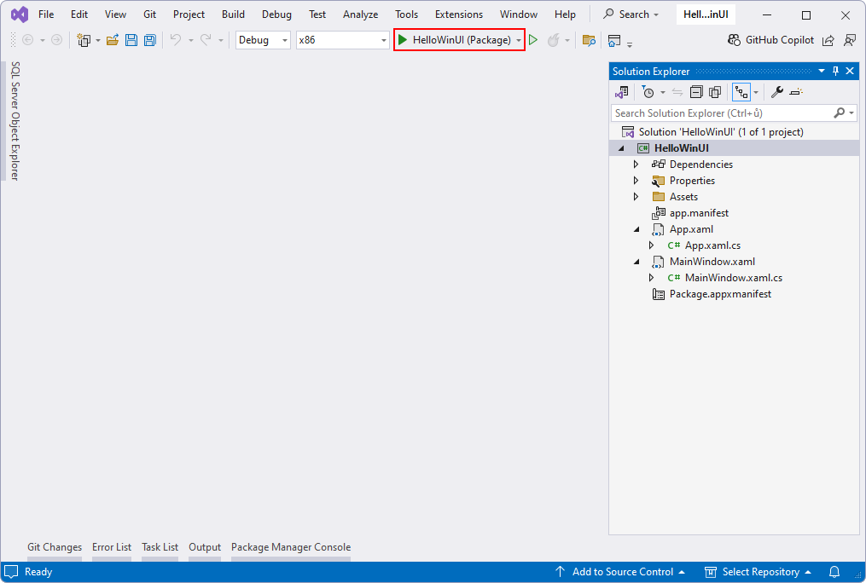Click Sync with Active Document in Solution Explorer
The width and height of the screenshot is (866, 583).
[x=677, y=92]
